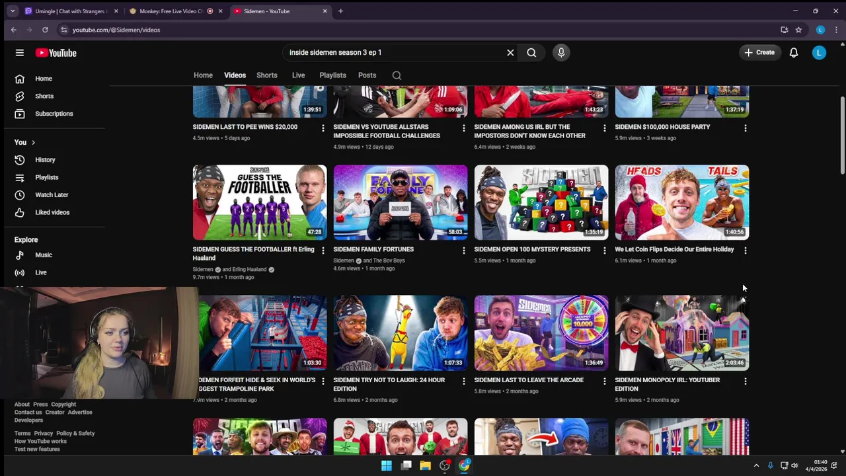The height and width of the screenshot is (476, 846).
Task: Click the arcade jackpot wheel thumbnail
Action: pos(541,333)
